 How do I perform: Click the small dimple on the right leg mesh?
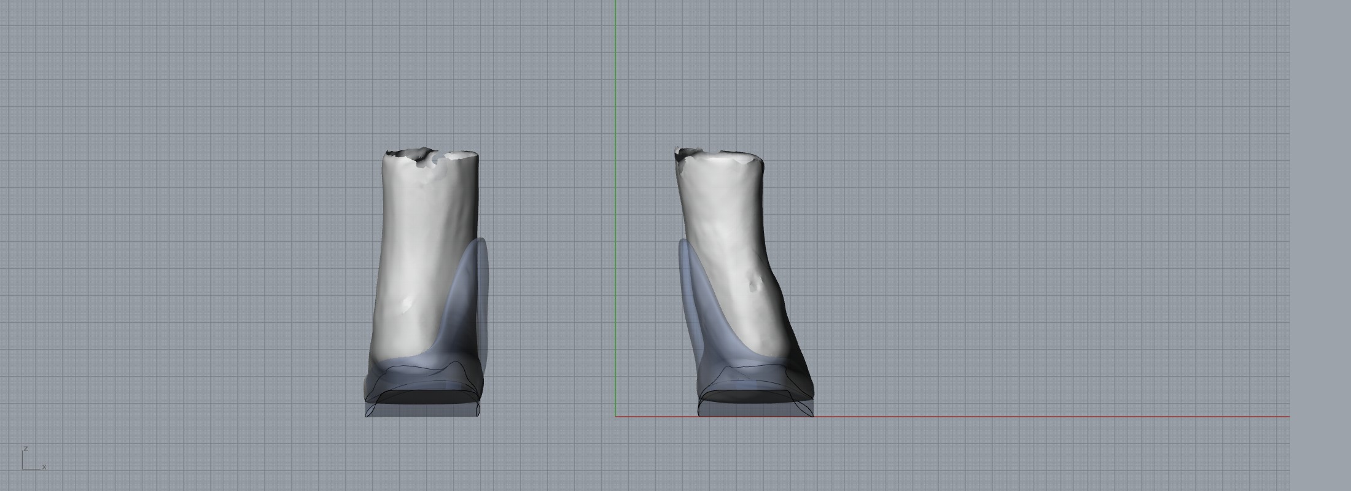755,282
